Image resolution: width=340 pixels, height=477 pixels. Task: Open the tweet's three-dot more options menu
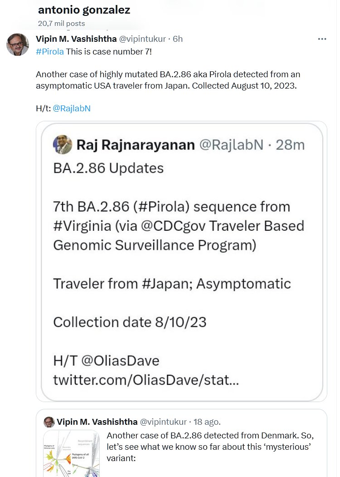pyautogui.click(x=322, y=39)
